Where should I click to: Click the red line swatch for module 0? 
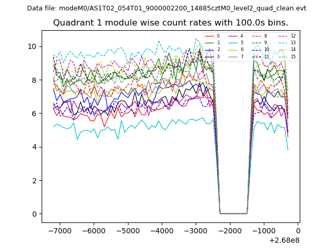209,36
